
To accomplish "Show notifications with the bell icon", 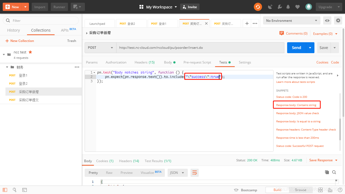I will 288,7.
